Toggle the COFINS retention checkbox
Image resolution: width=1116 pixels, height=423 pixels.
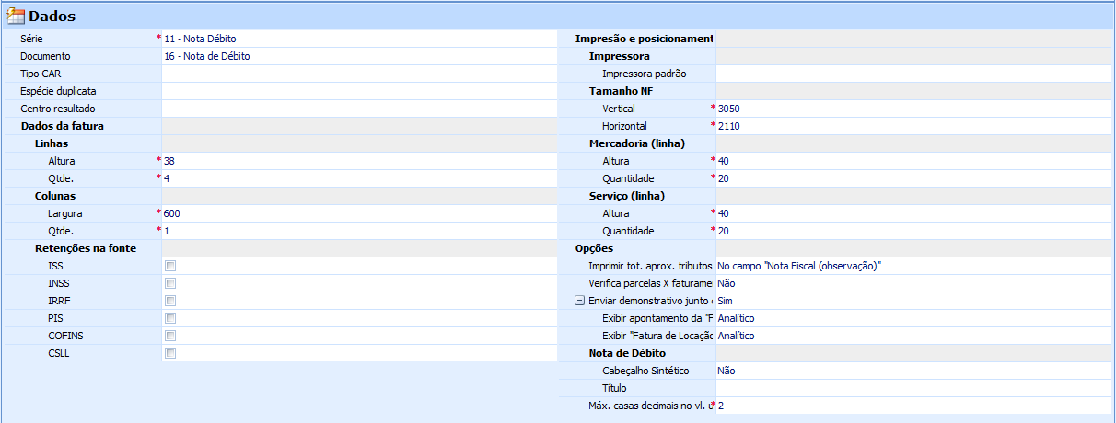pyautogui.click(x=170, y=336)
